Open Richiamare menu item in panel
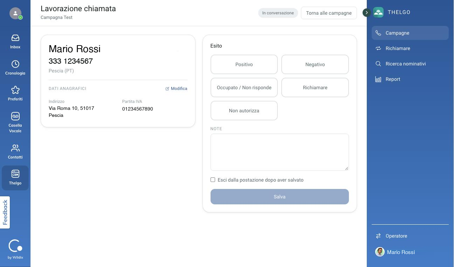 [x=410, y=48]
